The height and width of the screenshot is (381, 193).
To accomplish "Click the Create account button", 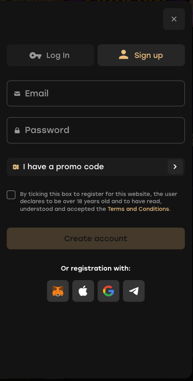I will tap(96, 238).
